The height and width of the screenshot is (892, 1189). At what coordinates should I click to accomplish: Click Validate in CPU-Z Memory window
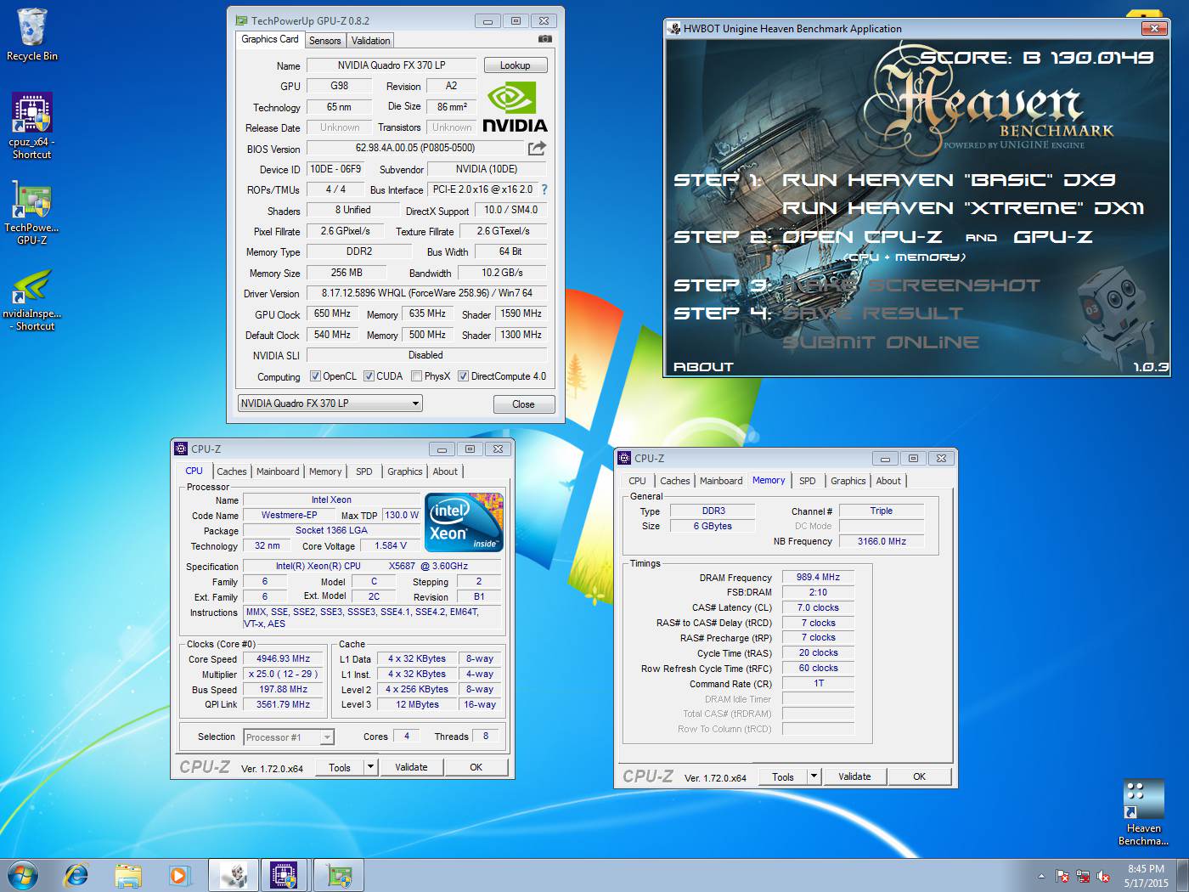click(854, 776)
